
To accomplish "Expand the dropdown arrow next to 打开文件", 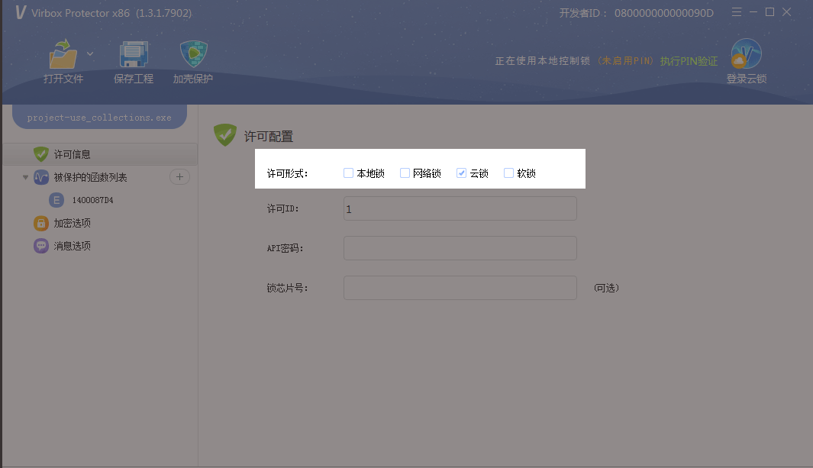I will click(90, 53).
